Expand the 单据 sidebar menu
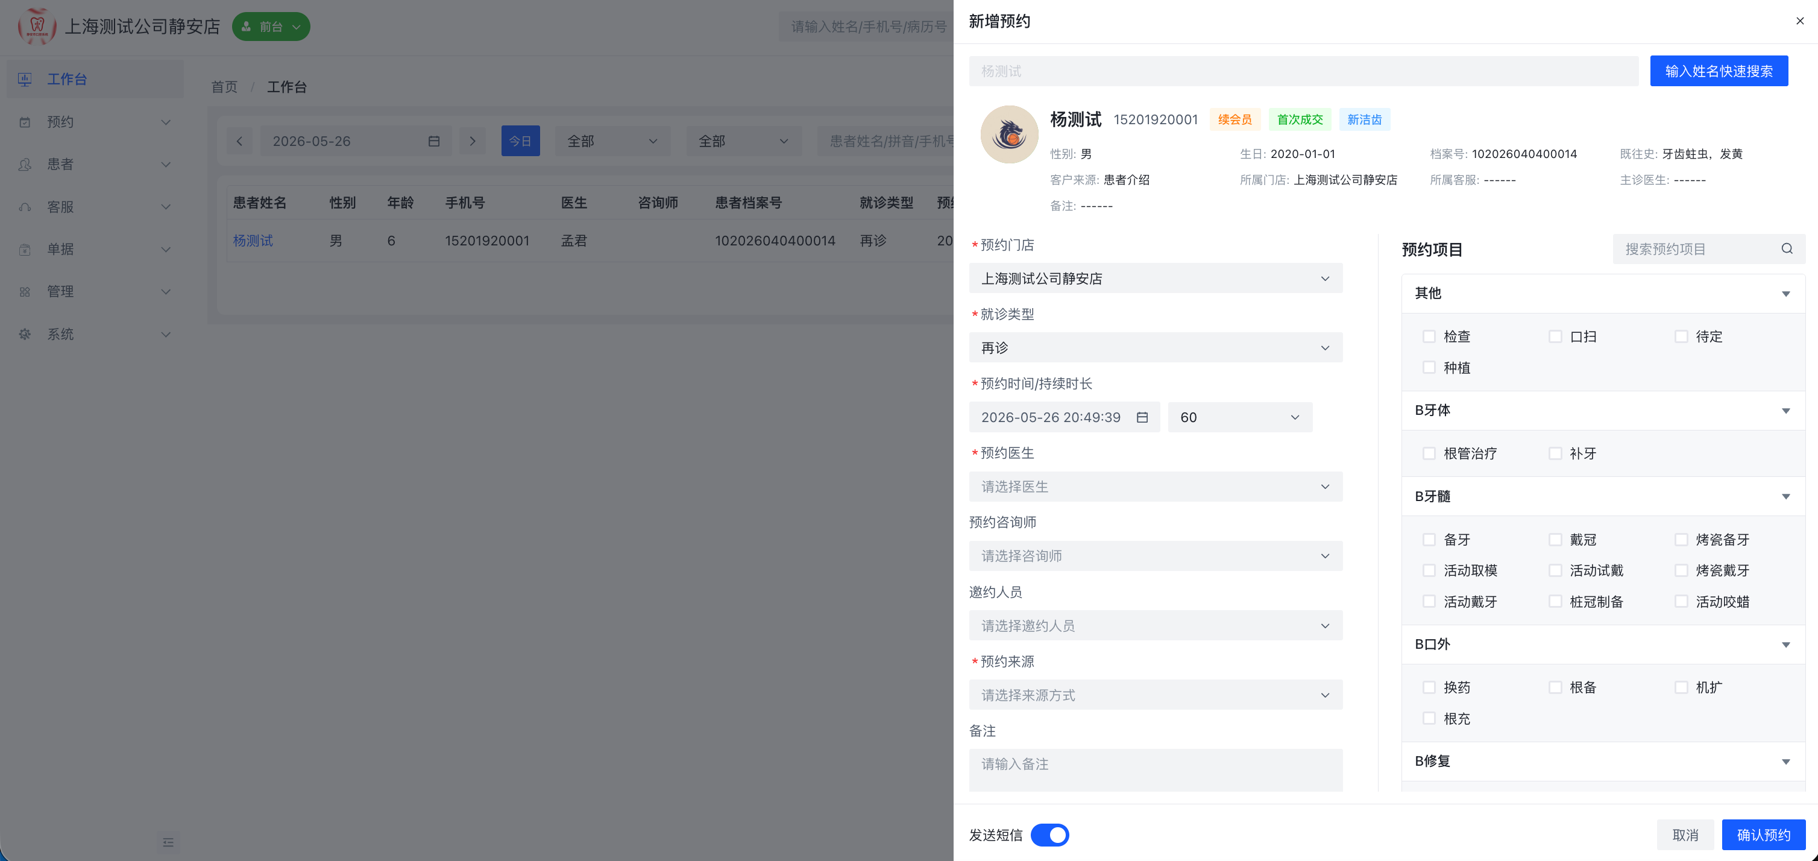The height and width of the screenshot is (861, 1818). (95, 249)
